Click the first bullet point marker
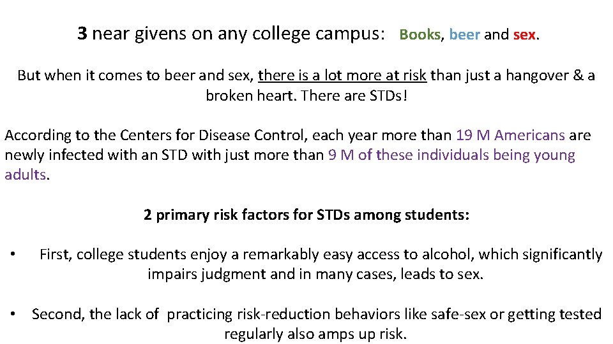The width and height of the screenshot is (613, 344). [x=13, y=254]
